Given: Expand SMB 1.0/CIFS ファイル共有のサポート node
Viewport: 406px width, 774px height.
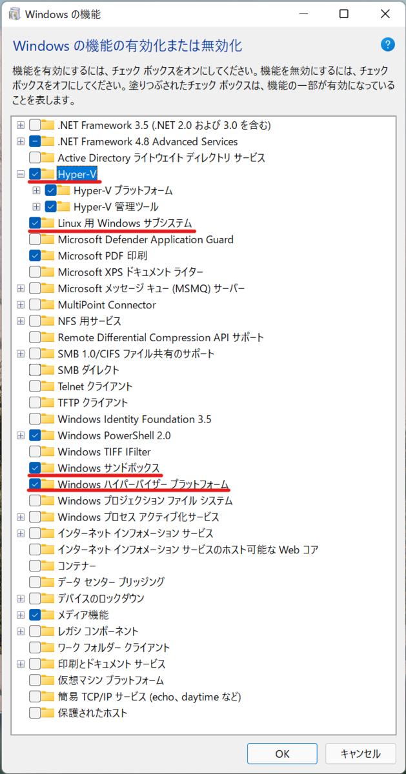Looking at the screenshot, I should pos(21,353).
